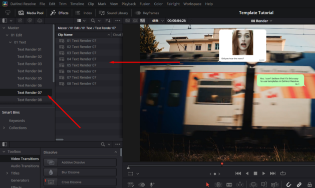315x188 pixels.
Task: Click the effects library search icon
Action: click(103, 144)
